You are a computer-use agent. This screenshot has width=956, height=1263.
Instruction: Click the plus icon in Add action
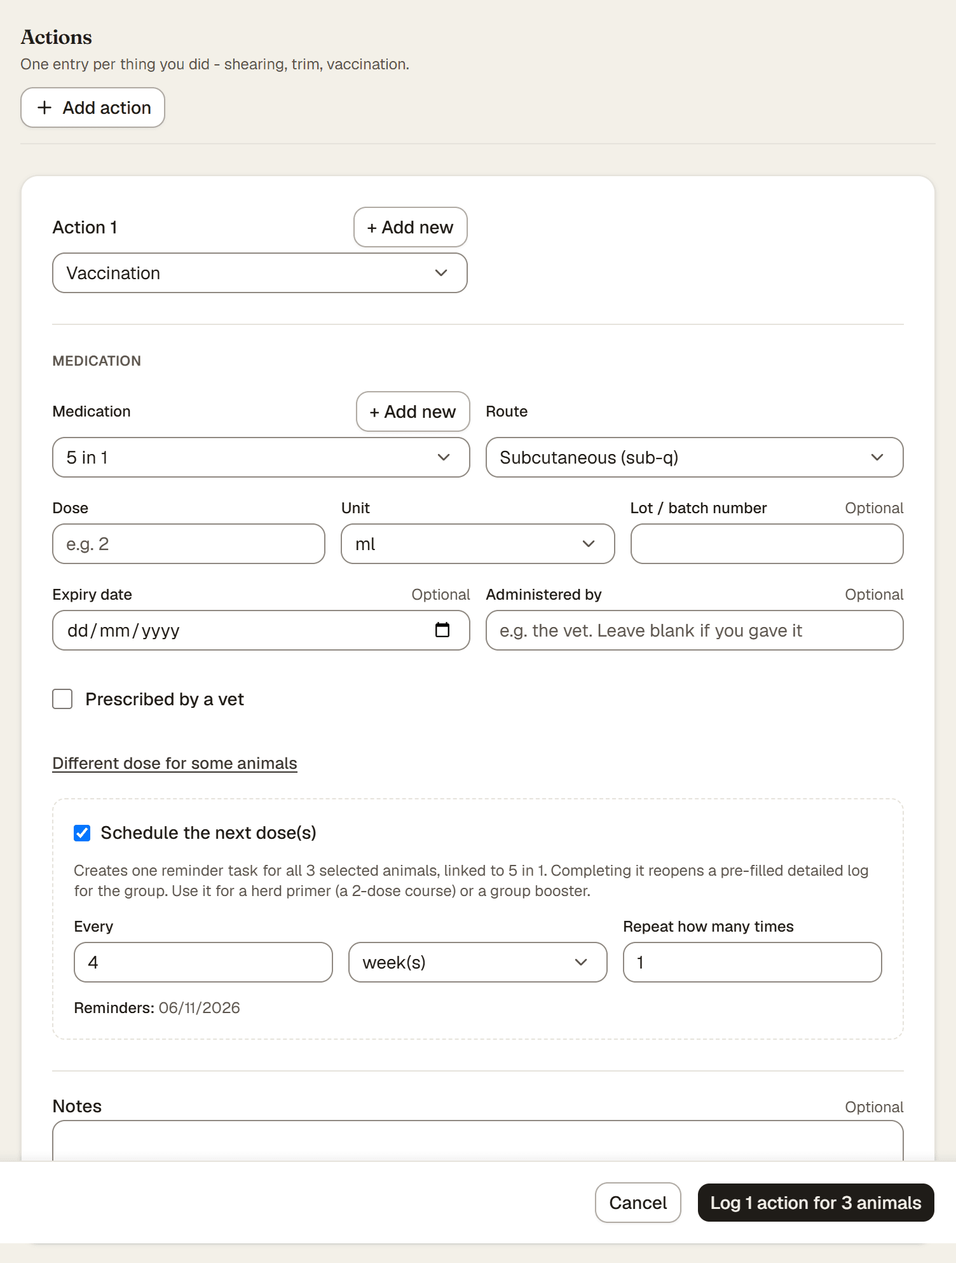[44, 107]
